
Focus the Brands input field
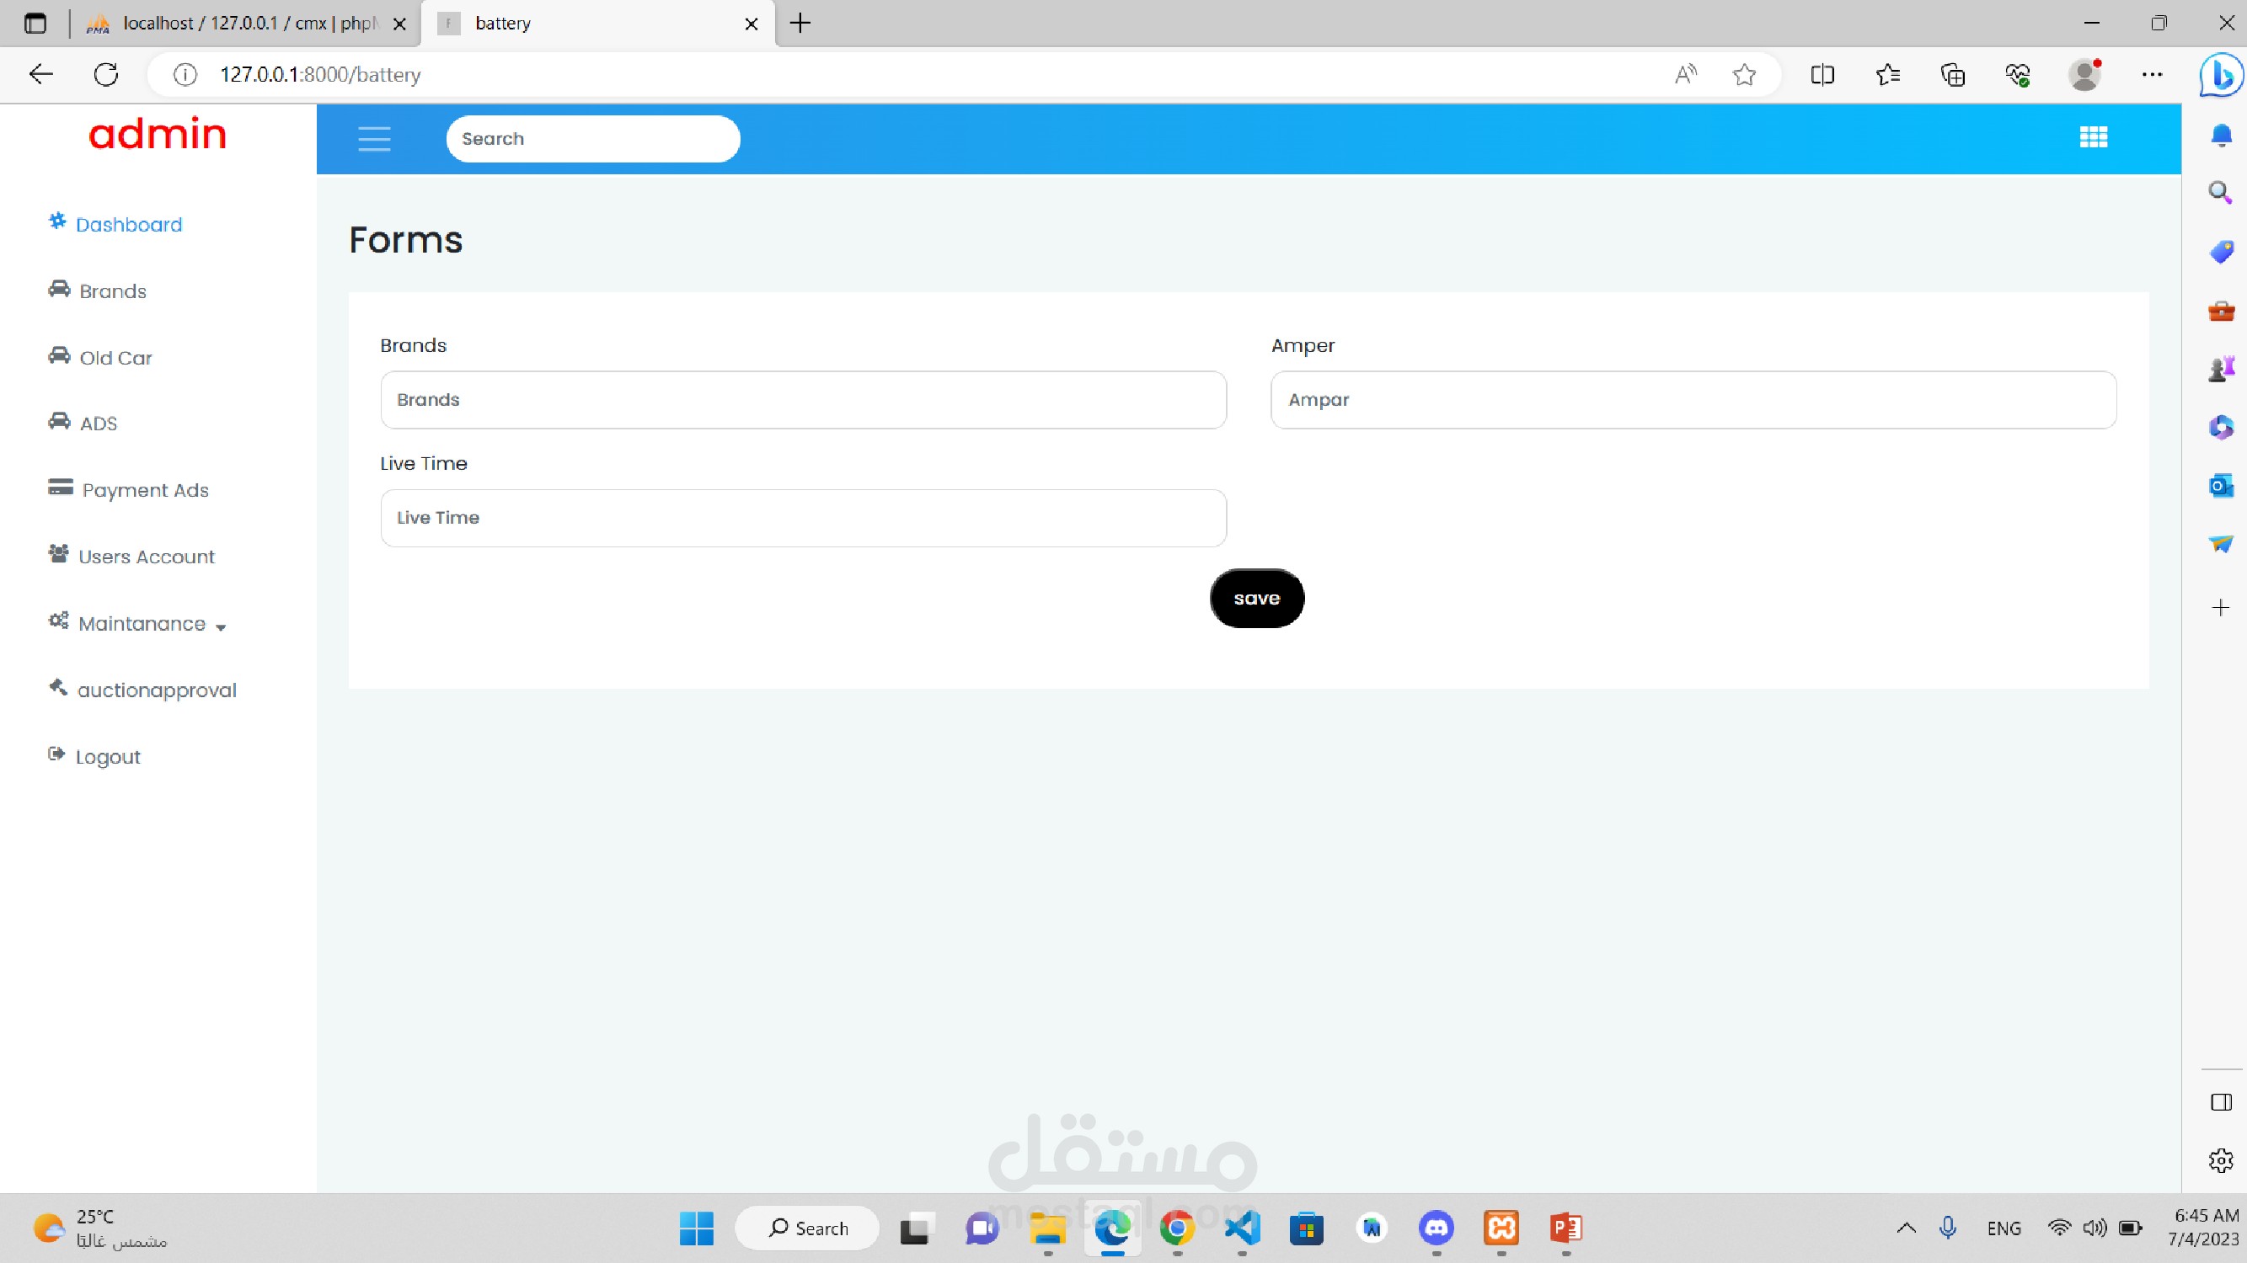(x=802, y=400)
